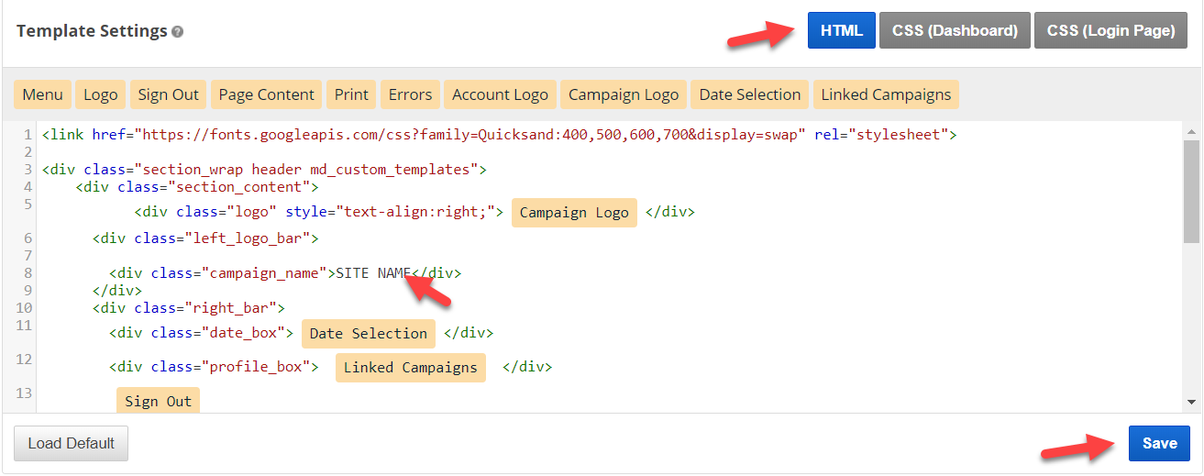Image resolution: width=1204 pixels, height=476 pixels.
Task: Insert Linked Campaigns tag from toolbar
Action: [x=886, y=94]
